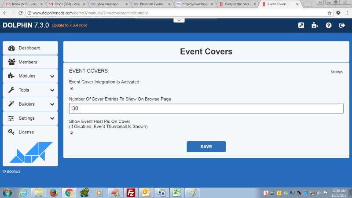Click the external link arrow icon in header
The width and height of the screenshot is (352, 198).
tap(301, 26)
